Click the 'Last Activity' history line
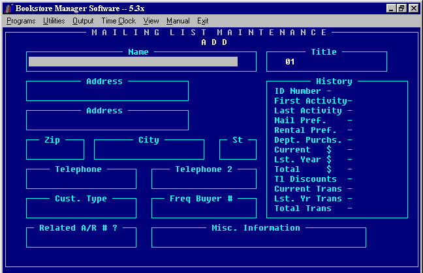 point(313,111)
